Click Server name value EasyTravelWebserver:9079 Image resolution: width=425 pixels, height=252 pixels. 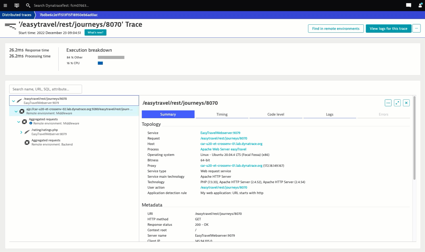click(x=215, y=235)
